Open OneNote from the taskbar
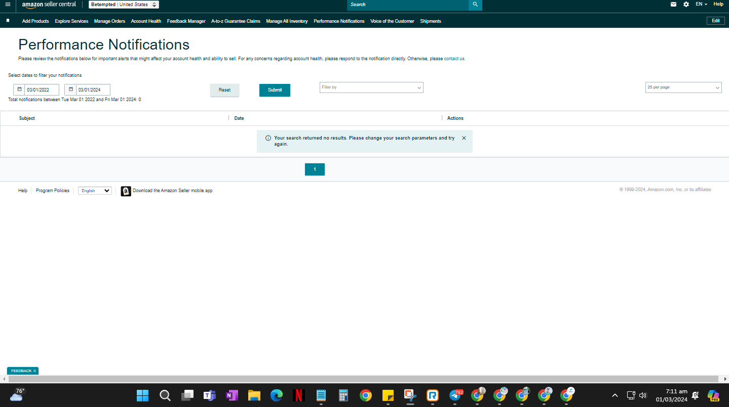 tap(232, 395)
